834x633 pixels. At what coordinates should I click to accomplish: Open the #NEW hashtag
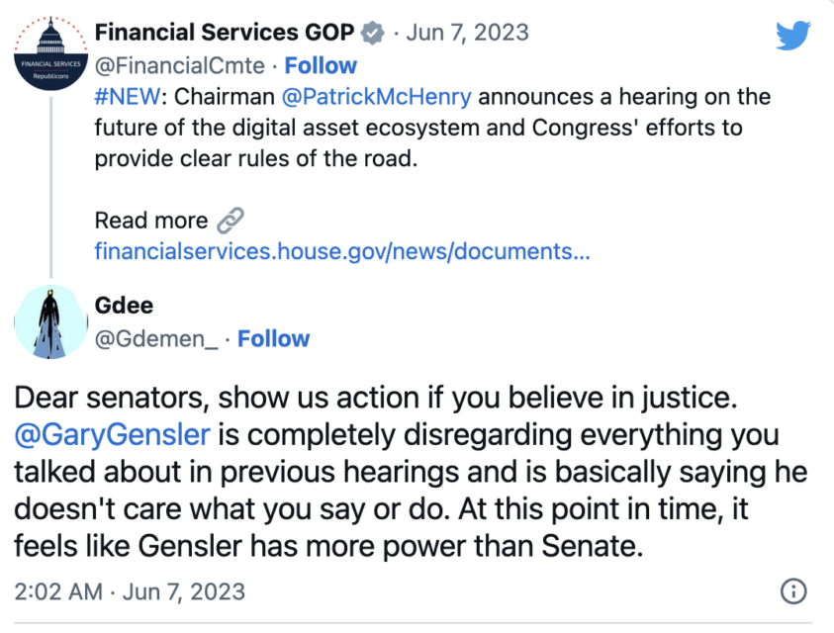pyautogui.click(x=127, y=97)
